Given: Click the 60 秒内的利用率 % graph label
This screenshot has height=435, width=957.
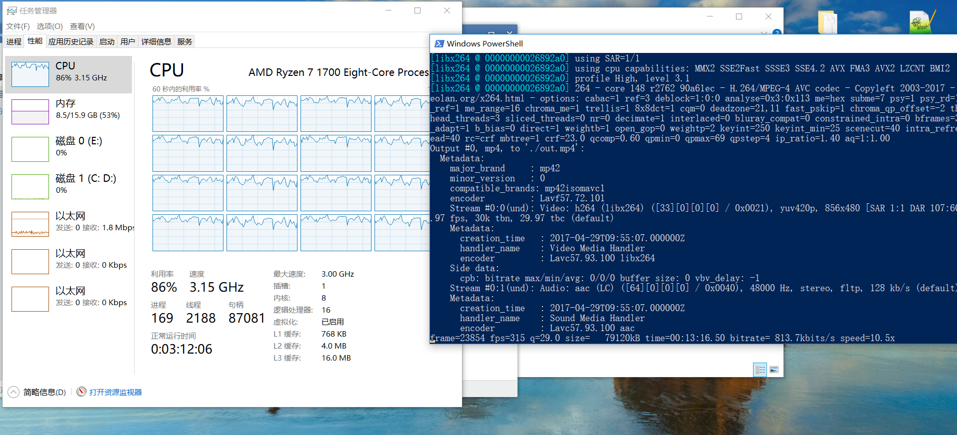Looking at the screenshot, I should tap(181, 89).
